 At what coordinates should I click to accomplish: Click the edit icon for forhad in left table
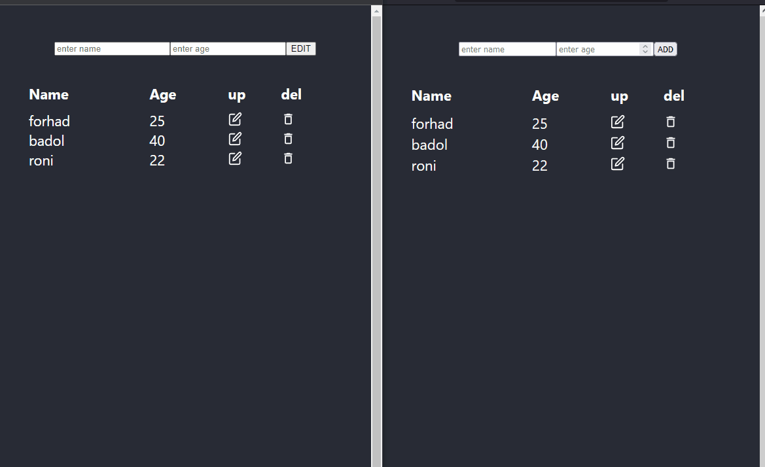[x=235, y=119]
